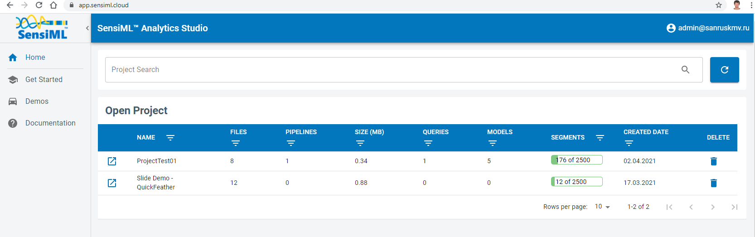Click the search magnifier icon

[685, 70]
